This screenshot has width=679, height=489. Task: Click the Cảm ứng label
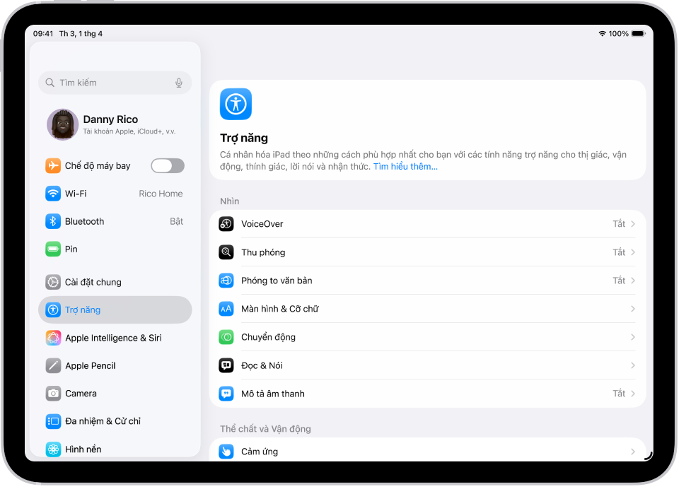pyautogui.click(x=260, y=452)
